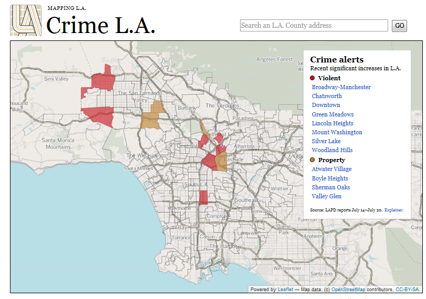
Task: Open the Lincoln Heights link
Action: click(x=333, y=123)
